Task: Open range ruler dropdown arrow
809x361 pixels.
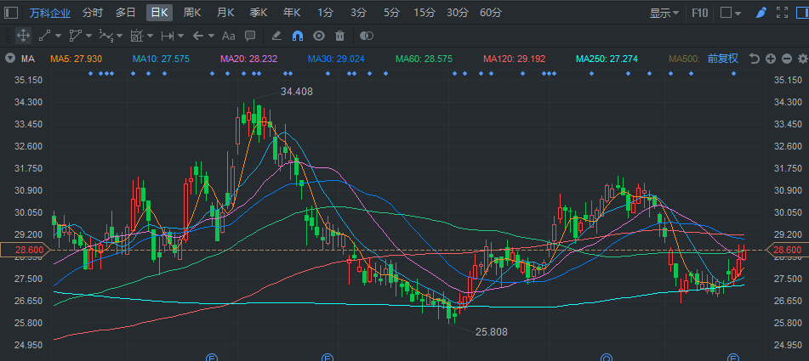Action: pos(180,36)
